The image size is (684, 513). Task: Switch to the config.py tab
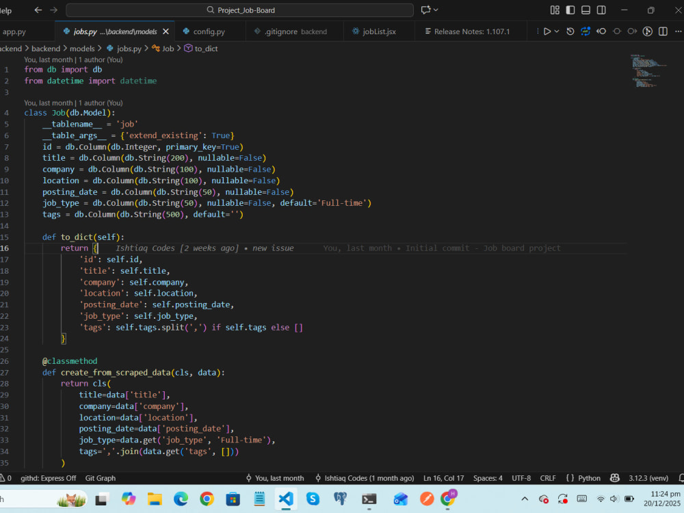pos(209,31)
